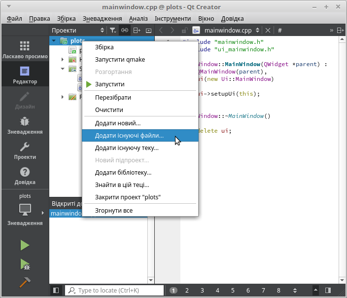The image size is (347, 298).
Task: Select 'Додати існуючі файли...' menu entry
Action: [129, 135]
